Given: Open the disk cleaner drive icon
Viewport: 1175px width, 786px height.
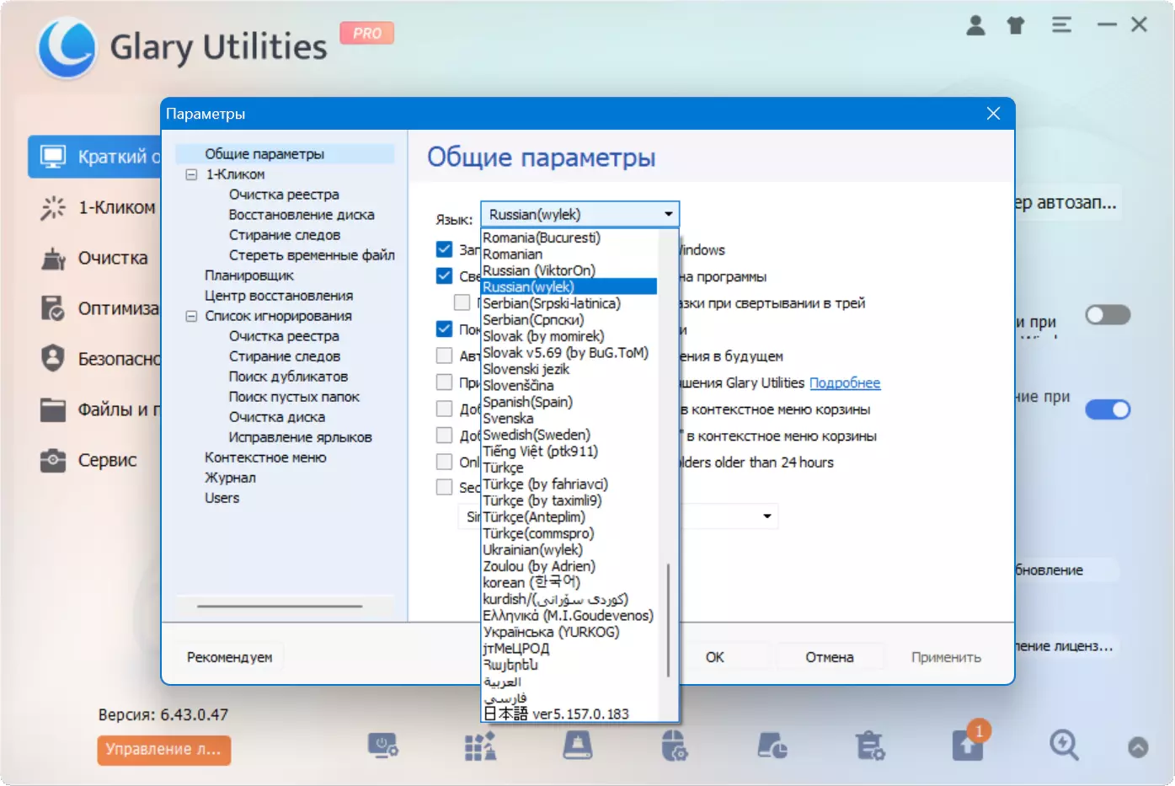Looking at the screenshot, I should coord(578,746).
